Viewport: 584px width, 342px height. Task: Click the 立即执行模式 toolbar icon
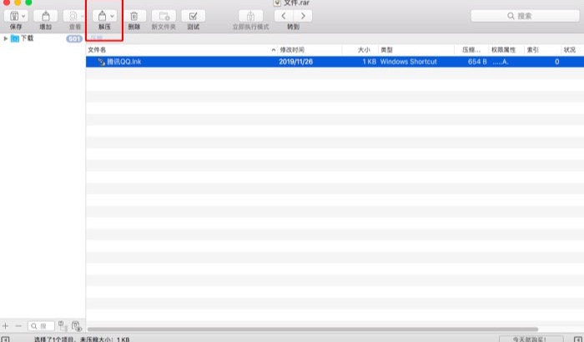(250, 16)
